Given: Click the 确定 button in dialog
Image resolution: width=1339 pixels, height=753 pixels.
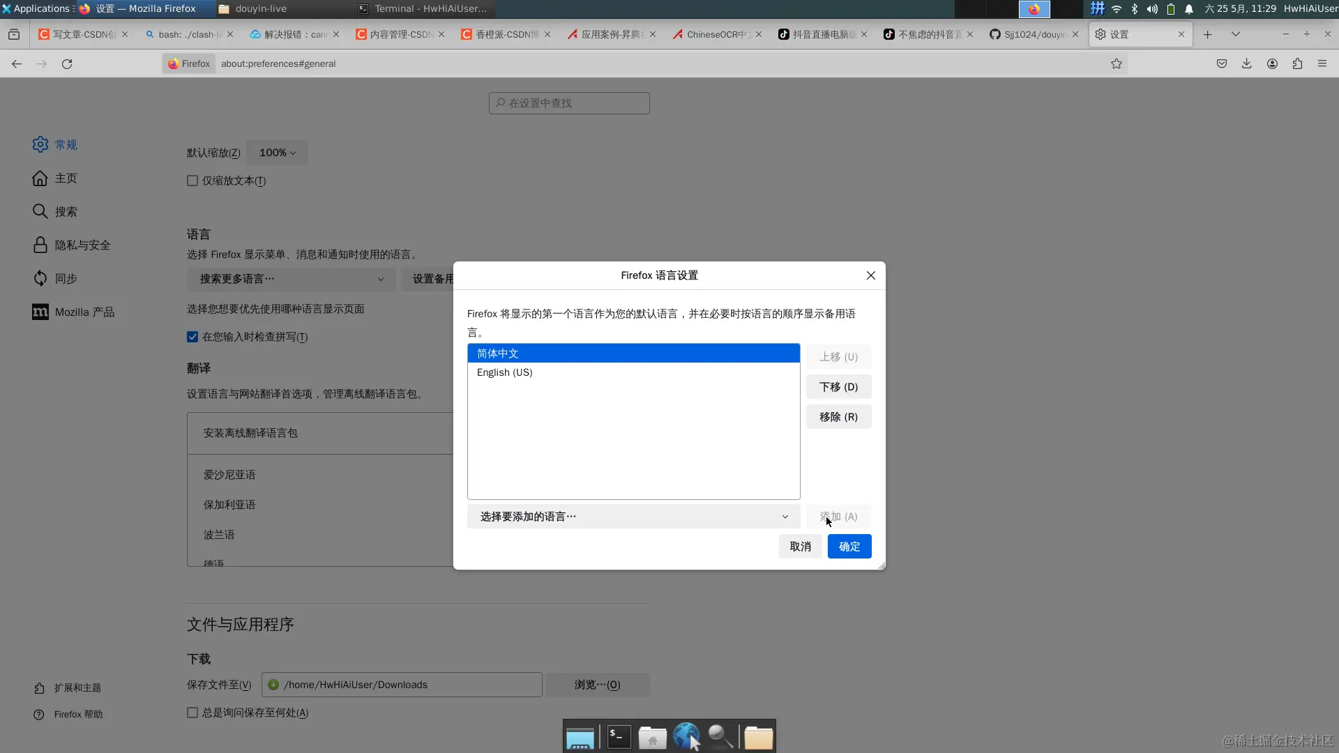Looking at the screenshot, I should coord(849,547).
